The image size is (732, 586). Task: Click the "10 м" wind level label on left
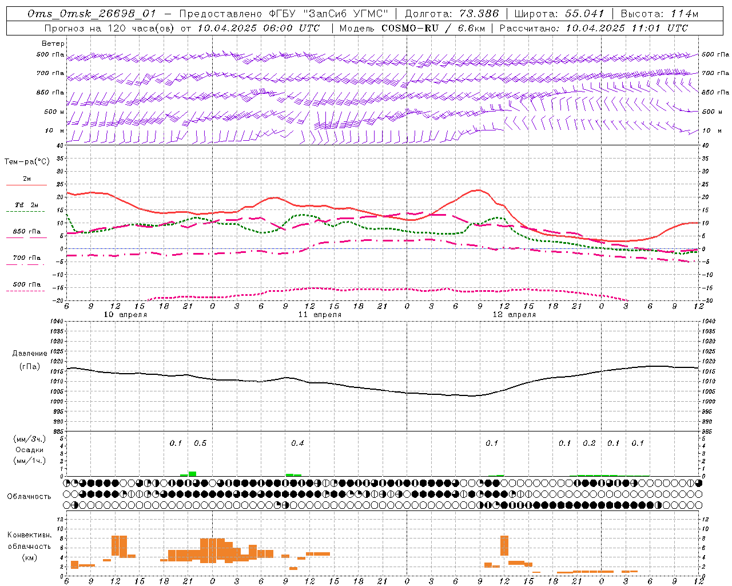[54, 130]
